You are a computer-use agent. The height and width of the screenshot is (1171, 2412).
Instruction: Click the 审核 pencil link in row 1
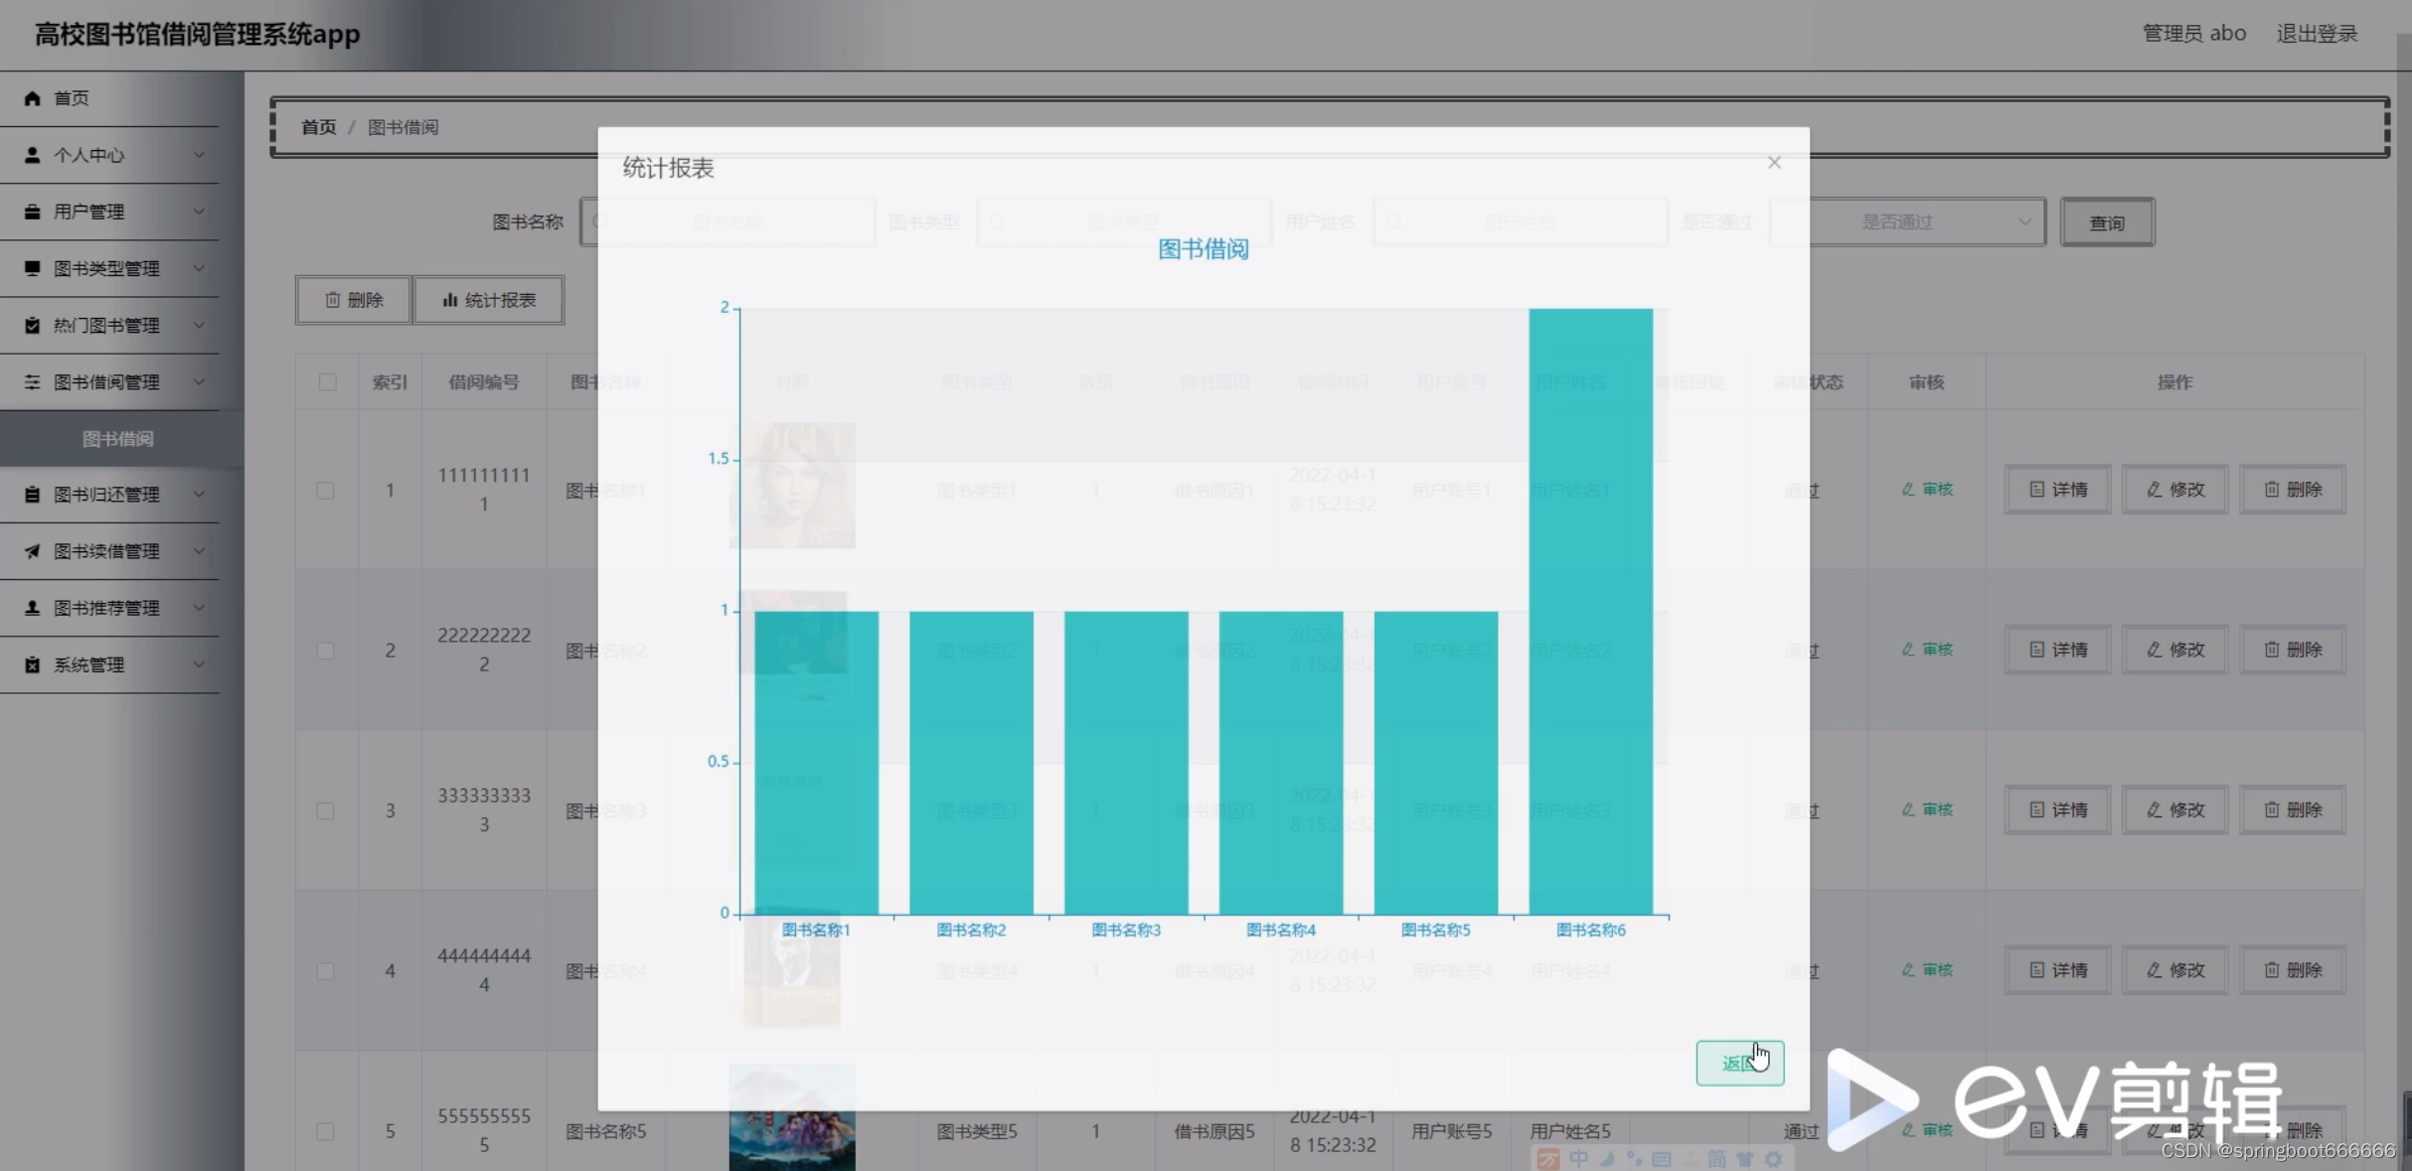pyautogui.click(x=1927, y=490)
